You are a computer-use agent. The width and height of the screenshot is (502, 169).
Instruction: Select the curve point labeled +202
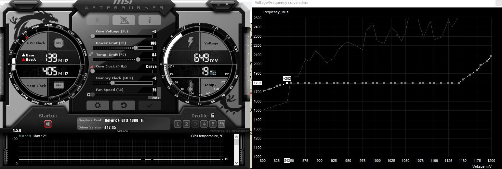287,83
